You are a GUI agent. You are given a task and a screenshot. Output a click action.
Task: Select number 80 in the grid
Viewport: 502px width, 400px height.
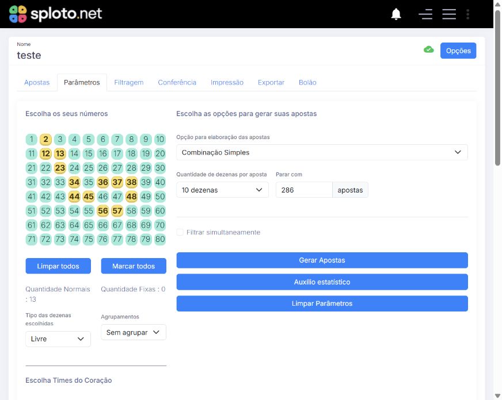[160, 239]
